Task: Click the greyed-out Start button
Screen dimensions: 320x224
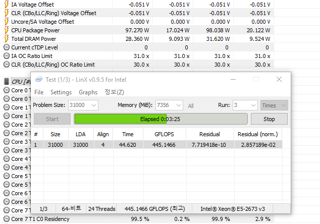Action: pyautogui.click(x=52, y=119)
